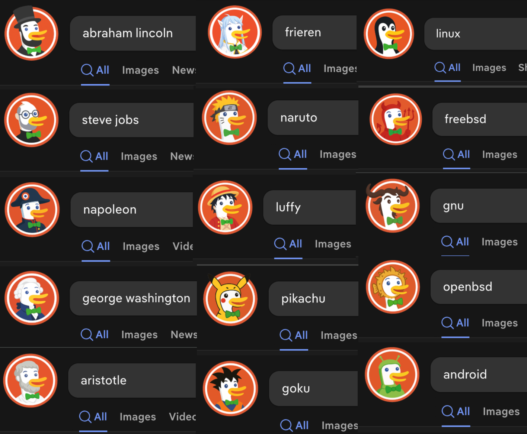Viewport: 527px width, 434px height.
Task: Click the Goku duck logo
Action: [230, 389]
